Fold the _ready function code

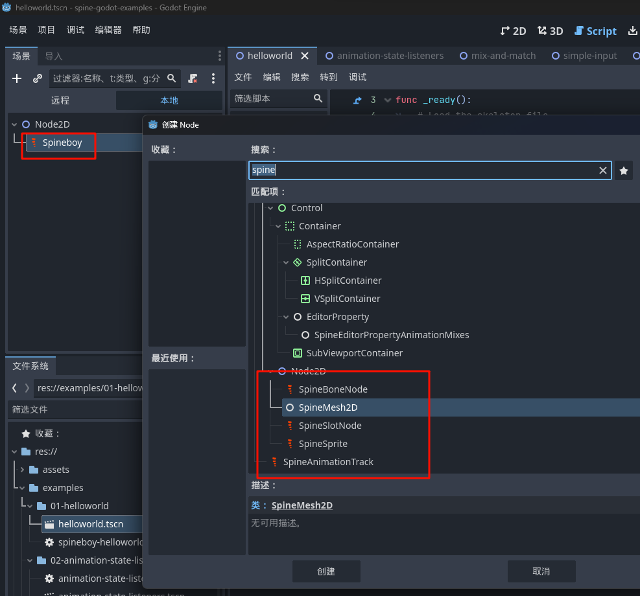pos(387,100)
